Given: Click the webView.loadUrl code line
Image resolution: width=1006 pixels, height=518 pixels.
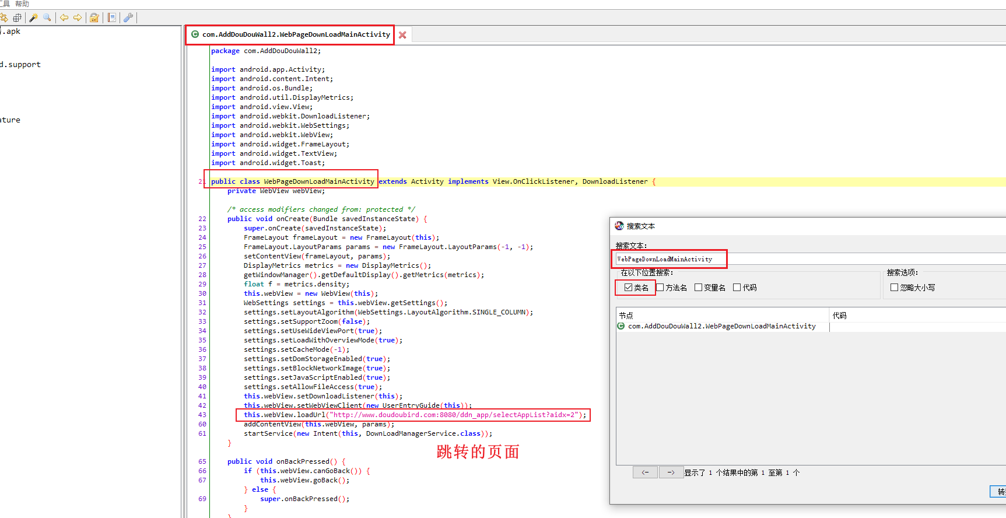Looking at the screenshot, I should pyautogui.click(x=415, y=415).
